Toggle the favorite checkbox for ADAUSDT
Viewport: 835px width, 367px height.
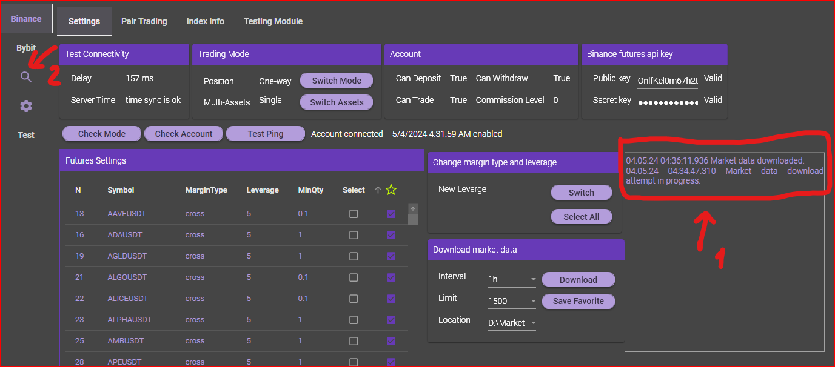391,235
